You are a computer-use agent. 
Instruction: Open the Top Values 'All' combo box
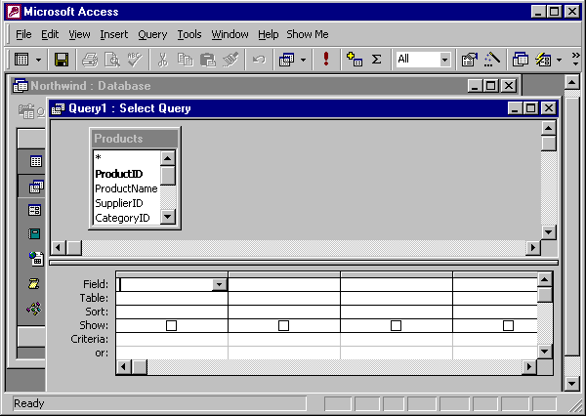[424, 59]
